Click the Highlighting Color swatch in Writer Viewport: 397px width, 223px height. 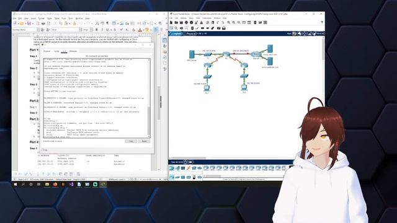[147, 30]
